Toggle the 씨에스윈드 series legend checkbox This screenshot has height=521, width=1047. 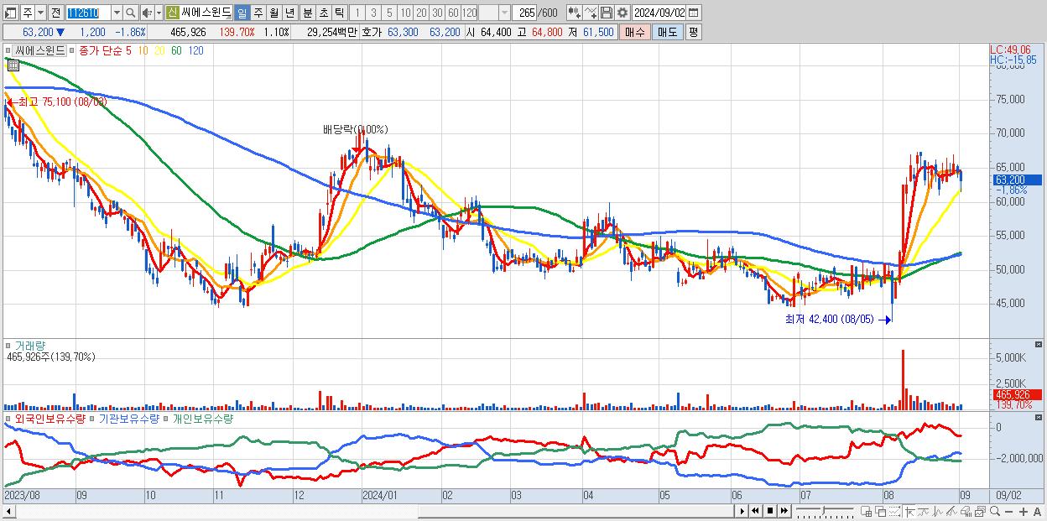coord(8,50)
